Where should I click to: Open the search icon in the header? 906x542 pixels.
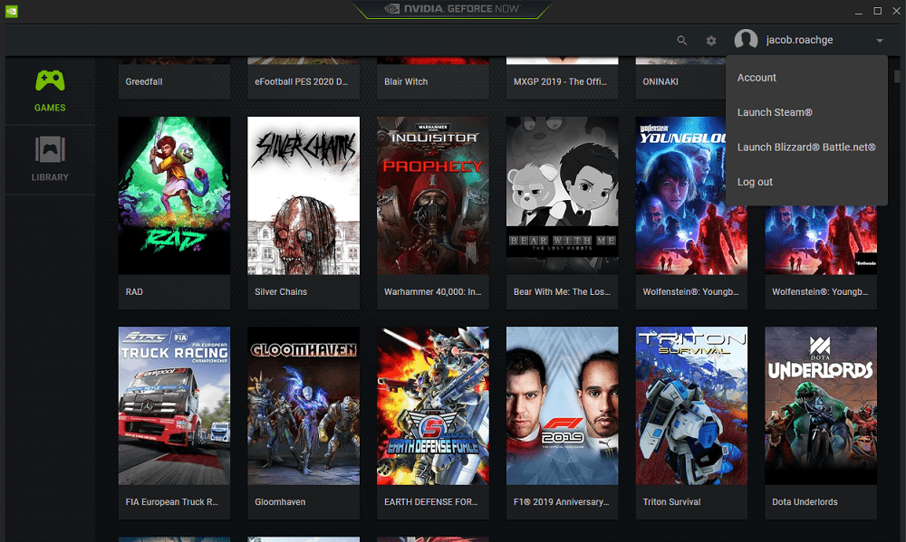coord(682,41)
